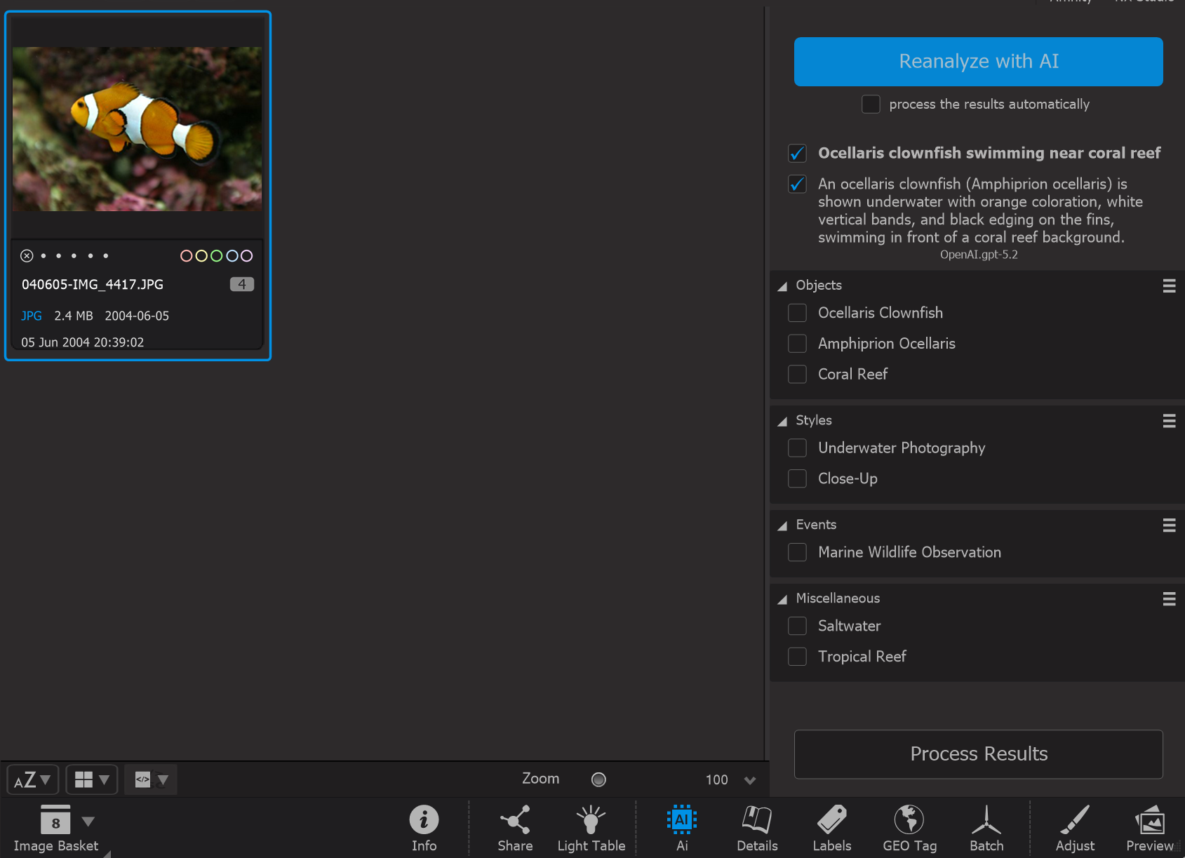This screenshot has width=1185, height=858.
Task: Uncheck the description paragraph checkbox
Action: point(797,184)
